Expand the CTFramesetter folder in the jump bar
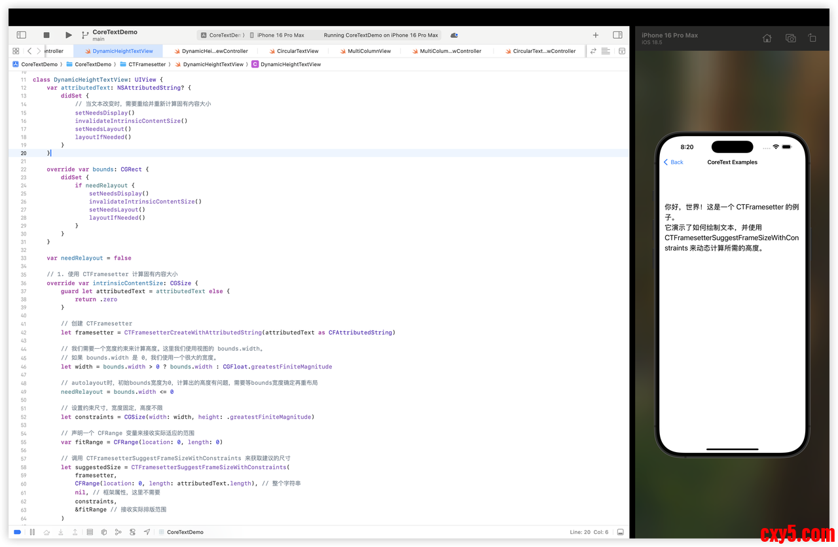The height and width of the screenshot is (547, 838). [147, 64]
